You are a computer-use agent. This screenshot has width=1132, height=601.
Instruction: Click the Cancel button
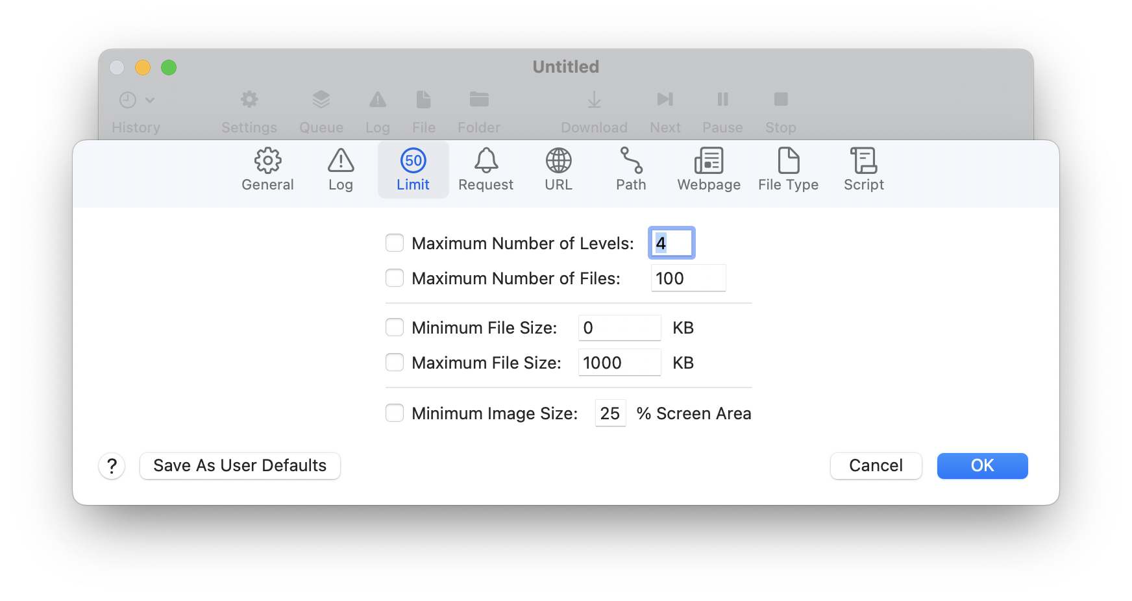pyautogui.click(x=876, y=466)
